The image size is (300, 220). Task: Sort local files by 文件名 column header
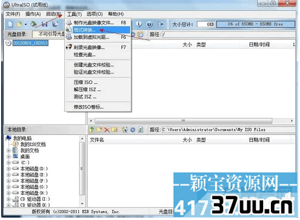click(x=97, y=140)
